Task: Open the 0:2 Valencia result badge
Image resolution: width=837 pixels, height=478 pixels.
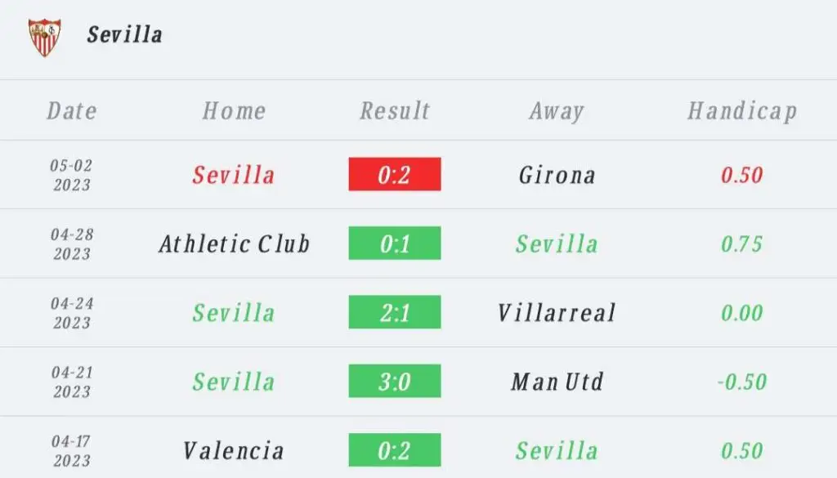Action: tap(395, 449)
